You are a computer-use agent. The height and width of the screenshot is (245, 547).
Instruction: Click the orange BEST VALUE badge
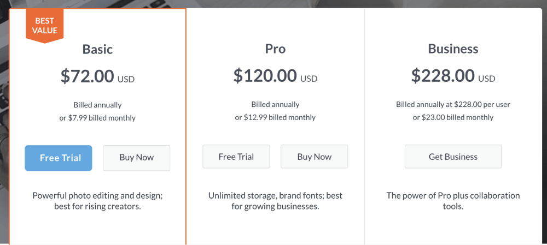pos(45,26)
